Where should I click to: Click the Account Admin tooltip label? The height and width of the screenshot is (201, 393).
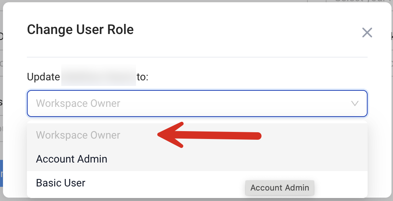[279, 188]
